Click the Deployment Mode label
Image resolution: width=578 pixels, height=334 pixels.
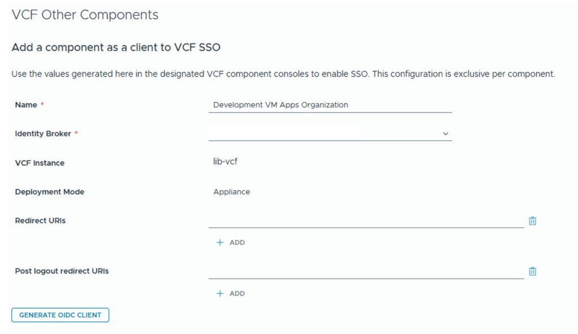[x=50, y=192]
